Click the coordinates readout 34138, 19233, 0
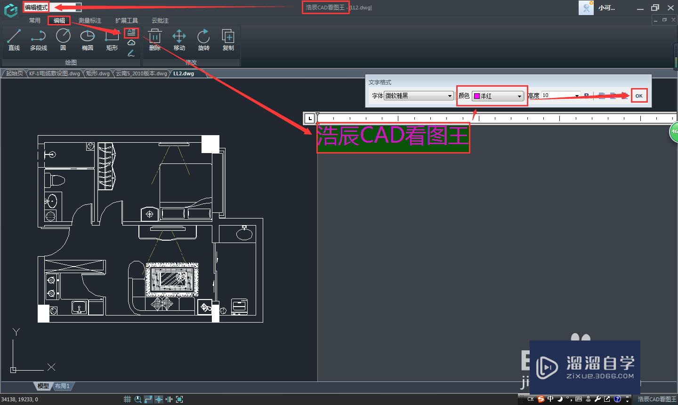Viewport: 678px width, 405px height. click(x=20, y=399)
